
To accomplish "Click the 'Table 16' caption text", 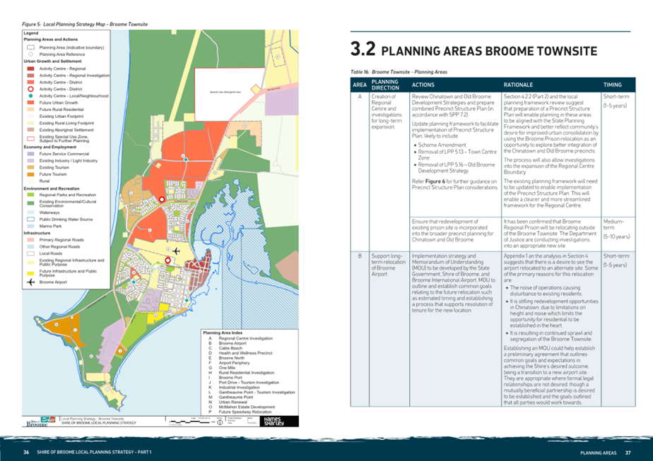I will tap(399, 72).
